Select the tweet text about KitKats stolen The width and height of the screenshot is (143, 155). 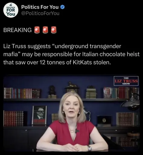71,54
